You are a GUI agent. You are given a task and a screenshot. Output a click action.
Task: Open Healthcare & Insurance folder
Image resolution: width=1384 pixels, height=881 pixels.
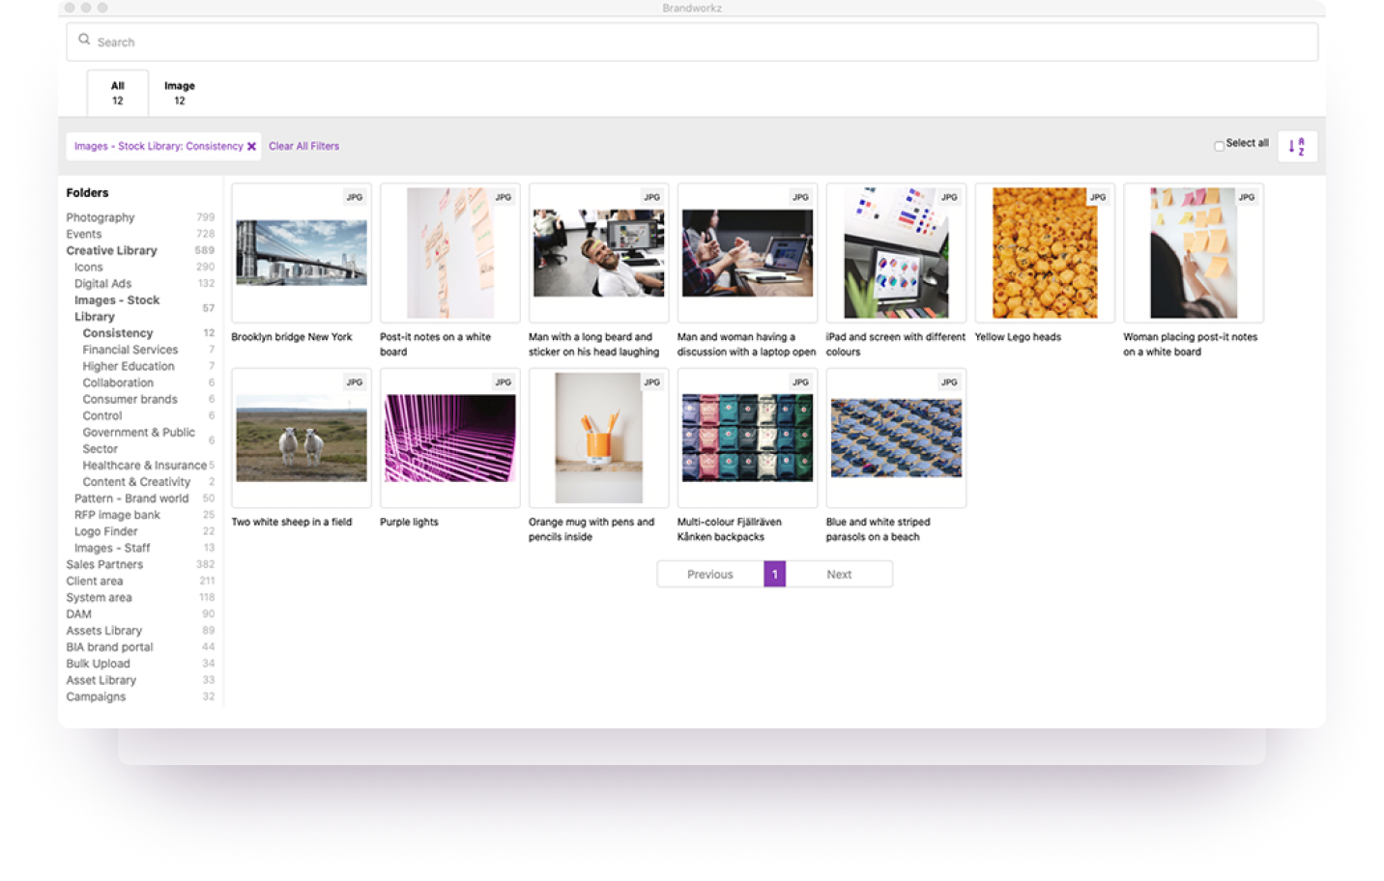145,466
